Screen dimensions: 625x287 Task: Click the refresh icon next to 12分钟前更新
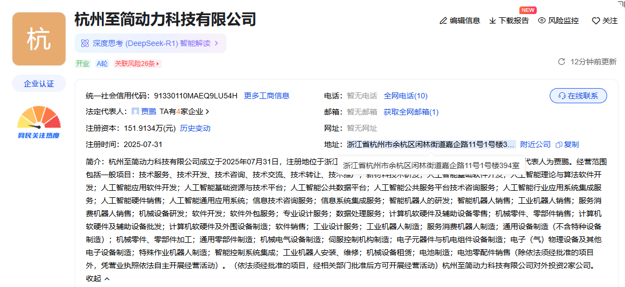coord(562,62)
